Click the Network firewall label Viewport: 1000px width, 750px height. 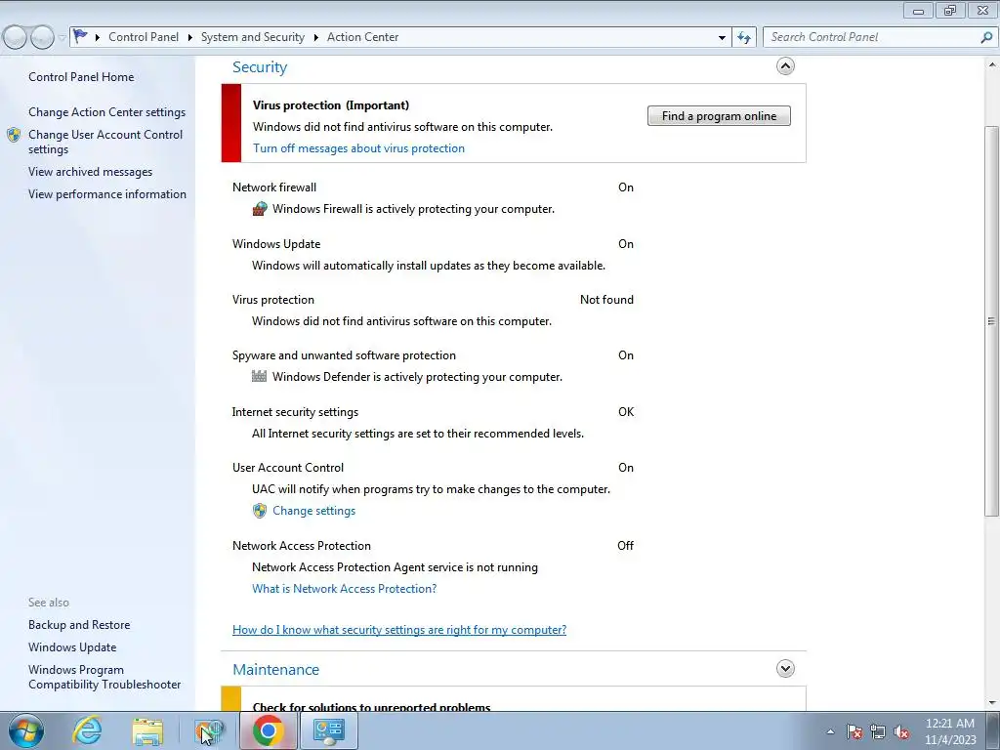(x=274, y=187)
